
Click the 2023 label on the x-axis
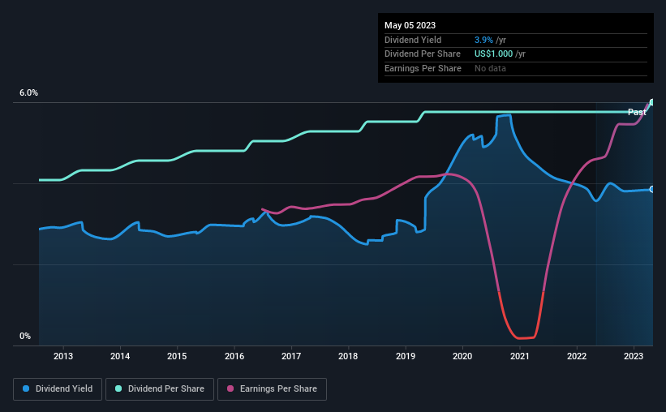(x=634, y=356)
